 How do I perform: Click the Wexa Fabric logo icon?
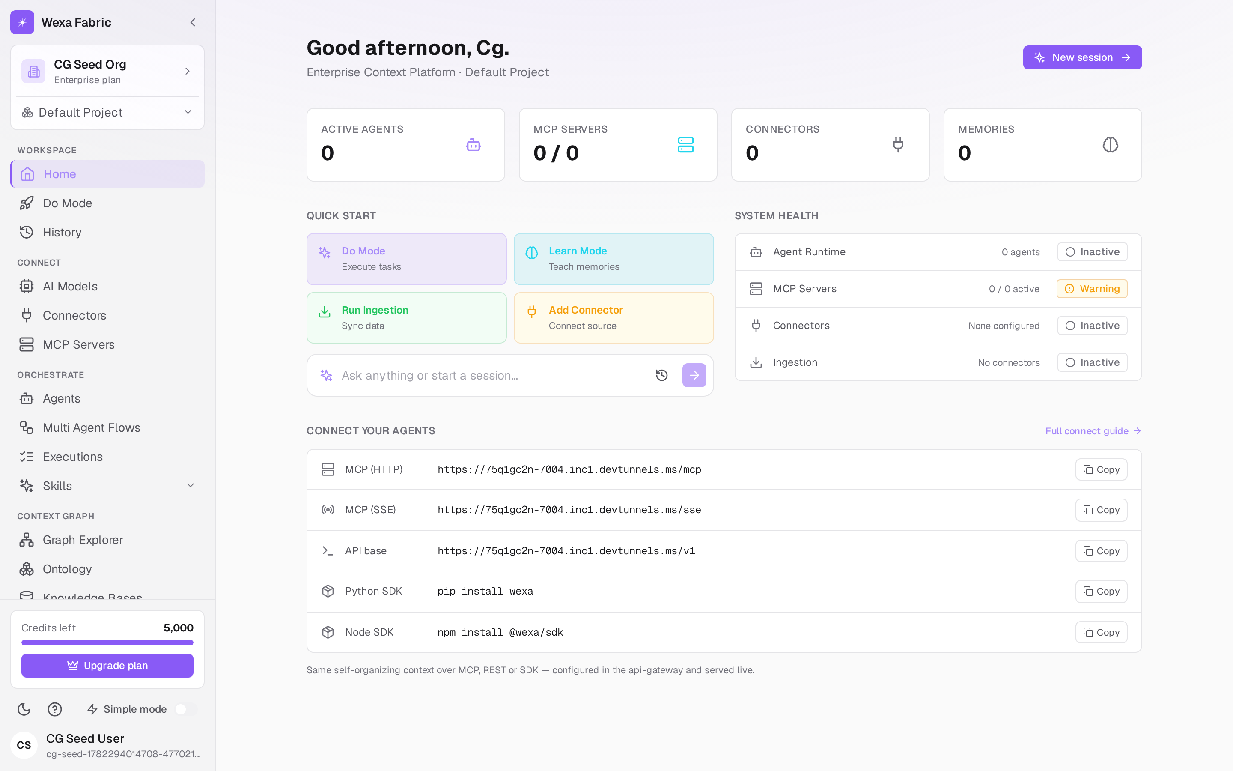[22, 22]
